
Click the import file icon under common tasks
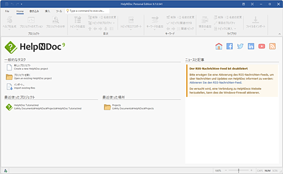click(9, 86)
